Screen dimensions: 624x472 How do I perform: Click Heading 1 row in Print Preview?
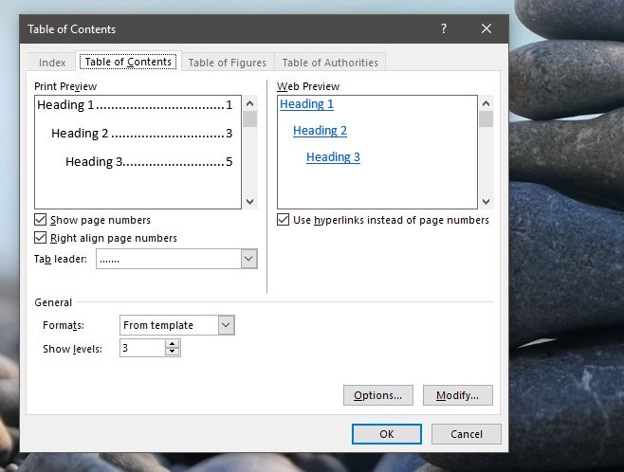[135, 104]
